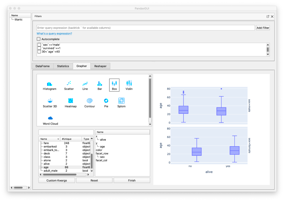
Task: Enable the 30<`age`<40 filter checkbox
Action: point(39,52)
